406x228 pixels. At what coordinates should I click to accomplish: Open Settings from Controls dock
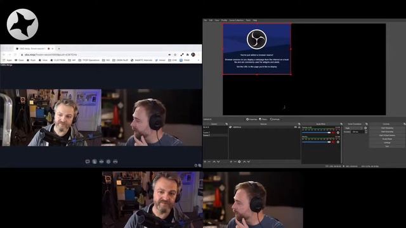pos(387,142)
